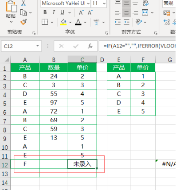Click cell A12 containing F
Viewport: 176px width, 190px height.
coord(25,164)
